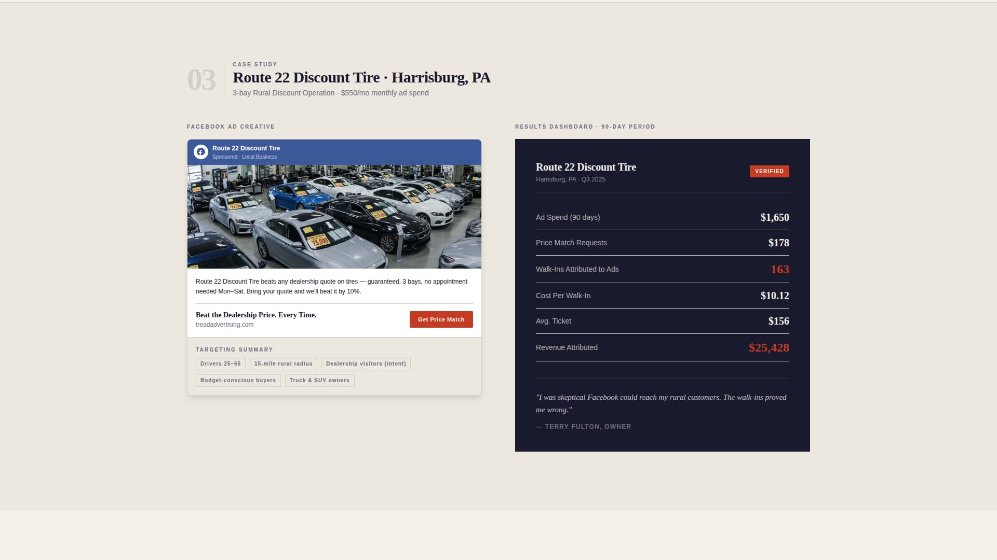
Task: Click the car lot ad image
Action: (x=334, y=217)
